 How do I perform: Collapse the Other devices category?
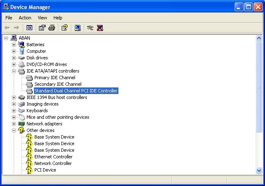click(x=14, y=130)
